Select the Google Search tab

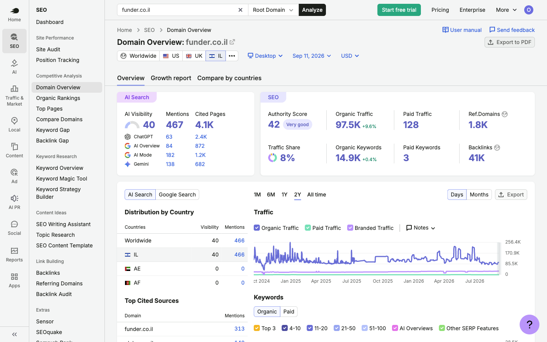[x=177, y=195]
